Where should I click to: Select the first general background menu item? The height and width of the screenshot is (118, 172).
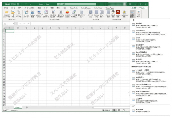[x=150, y=25]
